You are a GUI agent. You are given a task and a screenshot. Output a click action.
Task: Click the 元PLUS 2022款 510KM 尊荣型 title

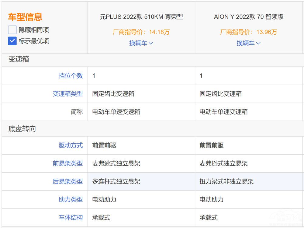[x=141, y=17]
